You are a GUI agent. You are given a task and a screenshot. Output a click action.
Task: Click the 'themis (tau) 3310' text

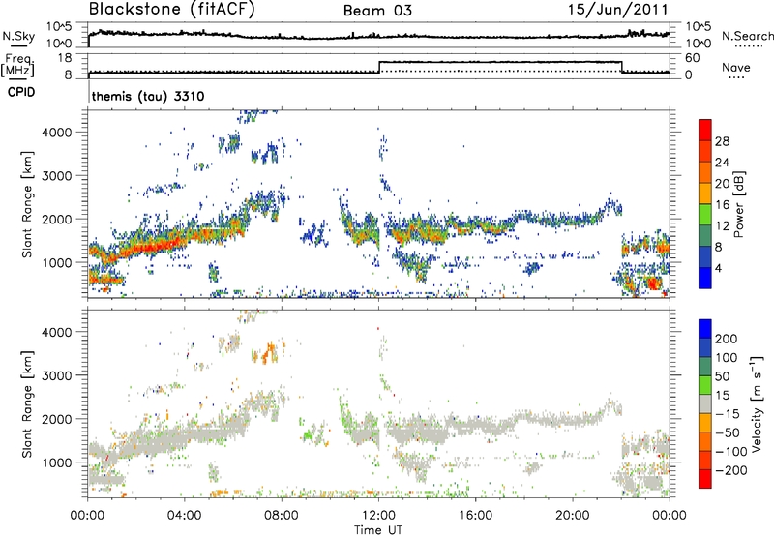pos(148,96)
